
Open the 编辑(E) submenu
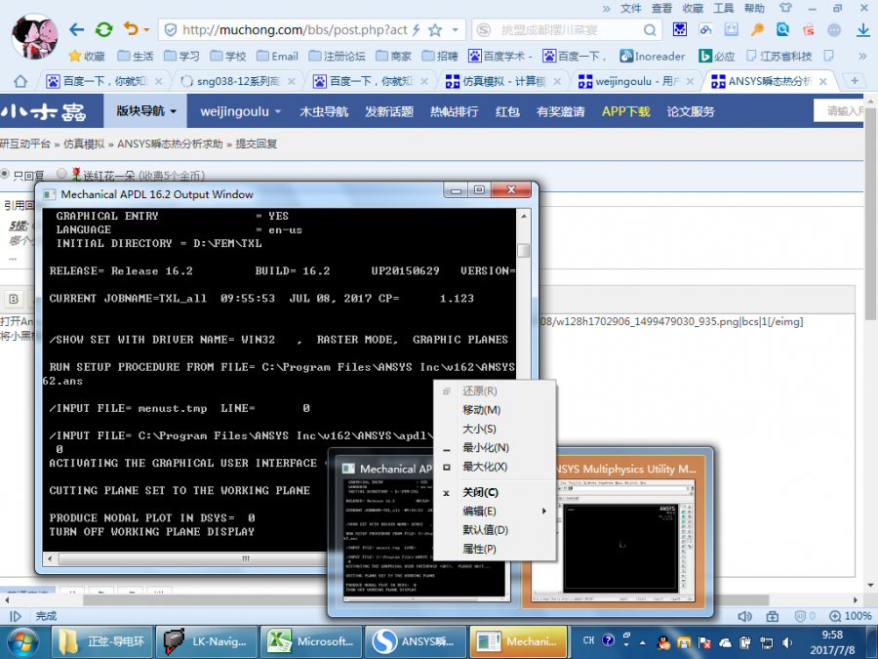coord(495,511)
